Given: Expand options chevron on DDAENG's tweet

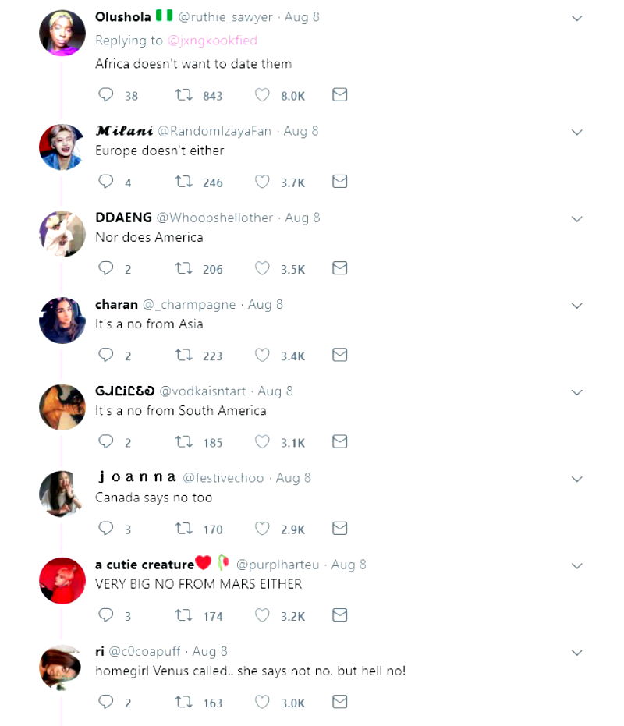Looking at the screenshot, I should 577,219.
